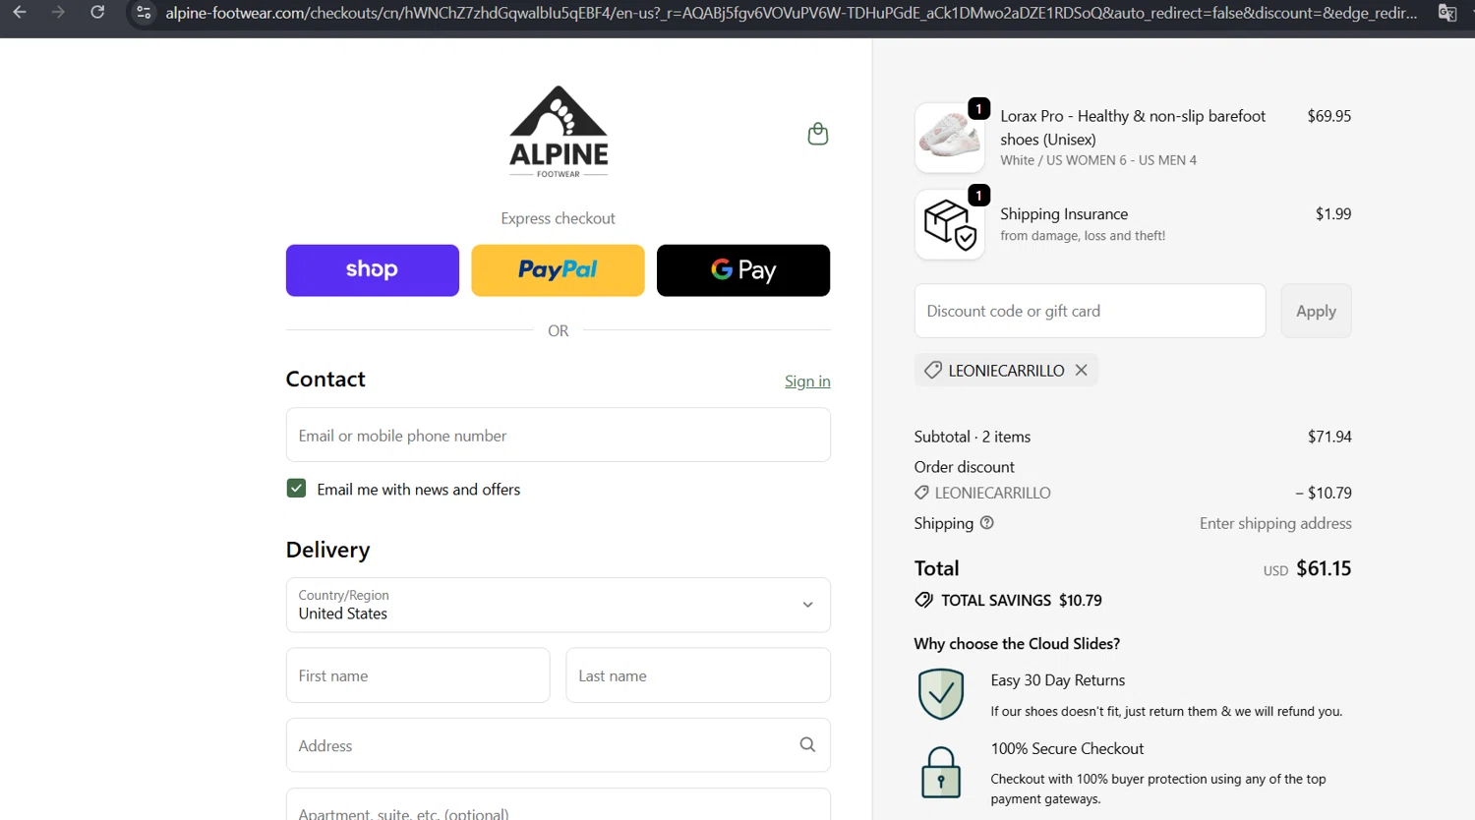Screen dimensions: 1475x820
Task: Focus the Discount code or gift card field
Action: 1090,311
